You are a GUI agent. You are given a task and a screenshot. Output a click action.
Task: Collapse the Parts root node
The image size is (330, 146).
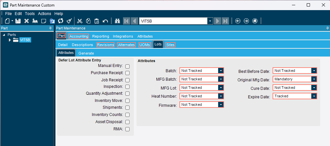(x=4, y=35)
